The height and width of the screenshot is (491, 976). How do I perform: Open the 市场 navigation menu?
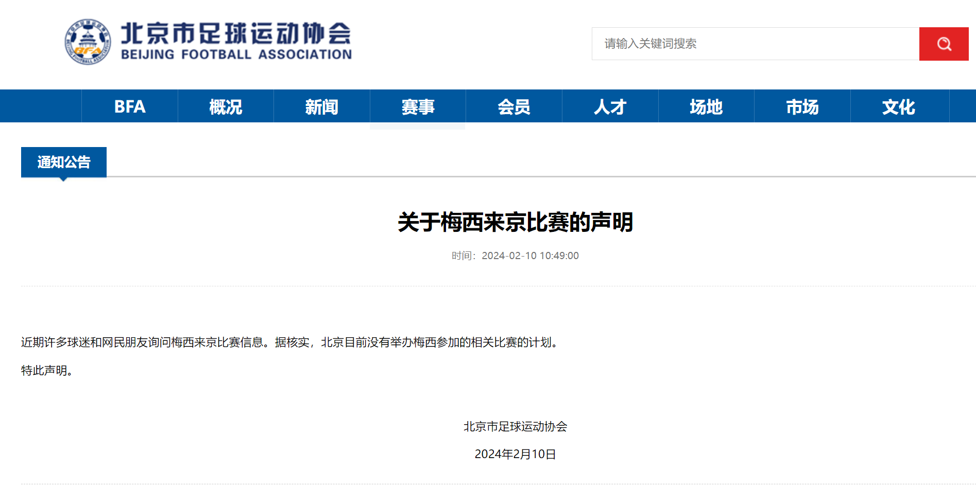[802, 106]
